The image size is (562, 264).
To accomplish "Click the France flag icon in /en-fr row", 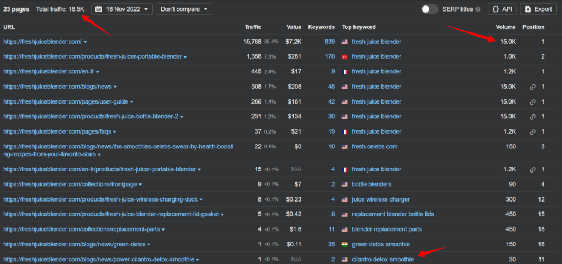I will click(345, 72).
